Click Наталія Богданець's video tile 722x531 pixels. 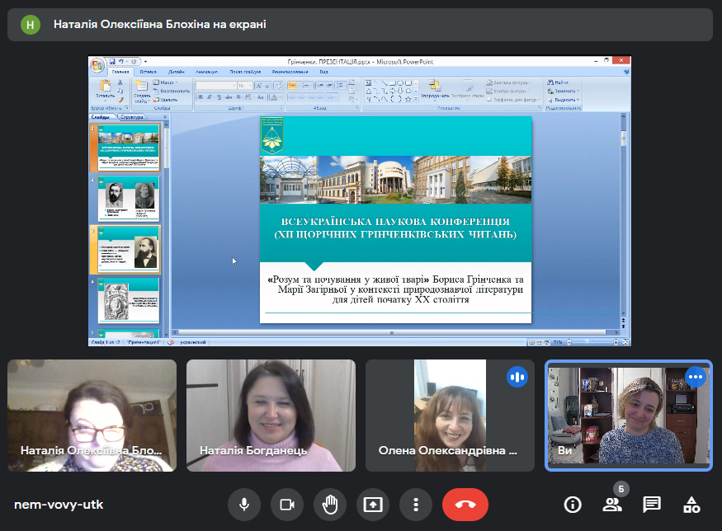(x=271, y=415)
